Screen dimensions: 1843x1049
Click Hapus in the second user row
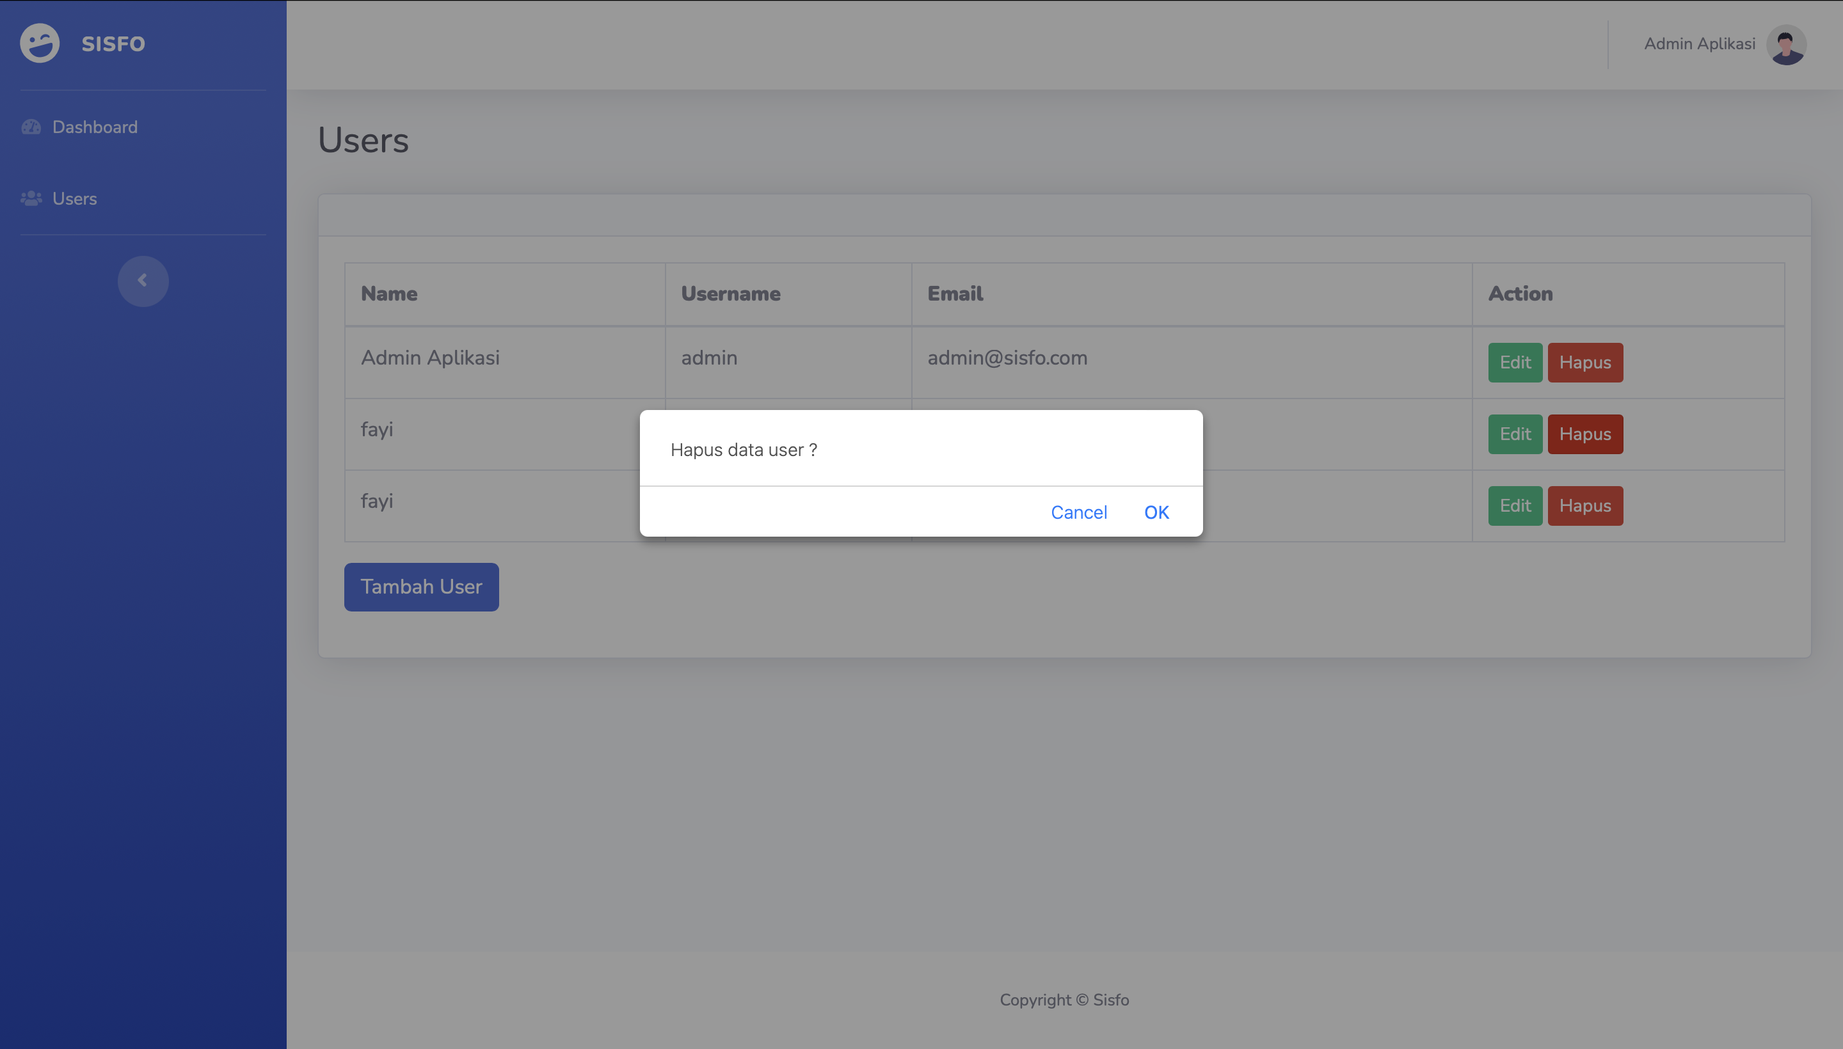[1584, 434]
